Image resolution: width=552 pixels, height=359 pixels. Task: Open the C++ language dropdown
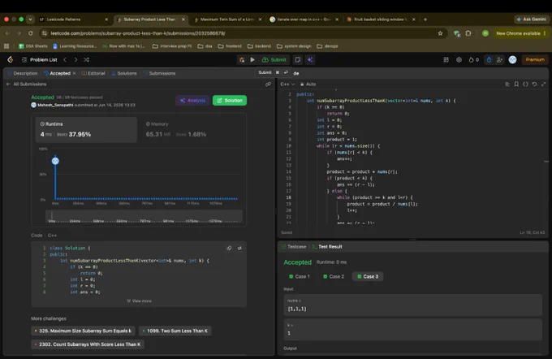tap(287, 84)
